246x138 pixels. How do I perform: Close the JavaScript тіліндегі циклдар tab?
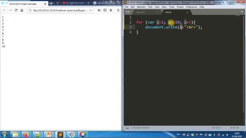45,4
